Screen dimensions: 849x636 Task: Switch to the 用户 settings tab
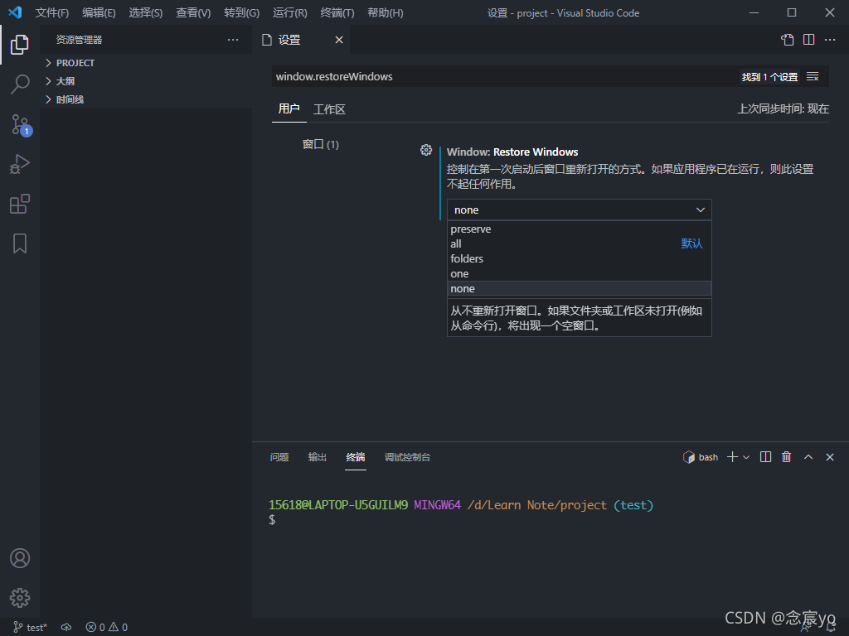[x=289, y=108]
